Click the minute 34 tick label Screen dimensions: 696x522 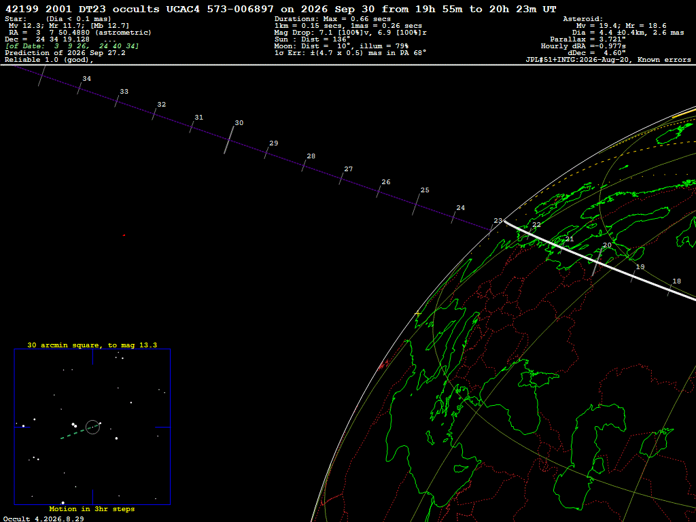86,79
